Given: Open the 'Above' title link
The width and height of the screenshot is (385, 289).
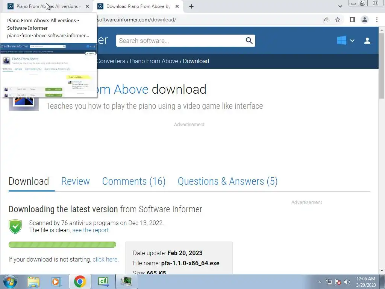Looking at the screenshot, I should pos(131,89).
